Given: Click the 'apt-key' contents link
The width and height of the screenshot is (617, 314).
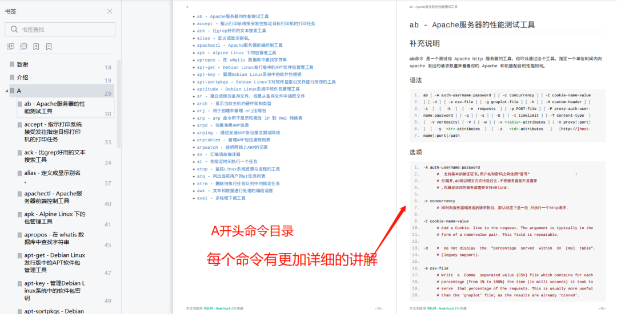Looking at the screenshot, I should 249,74.
